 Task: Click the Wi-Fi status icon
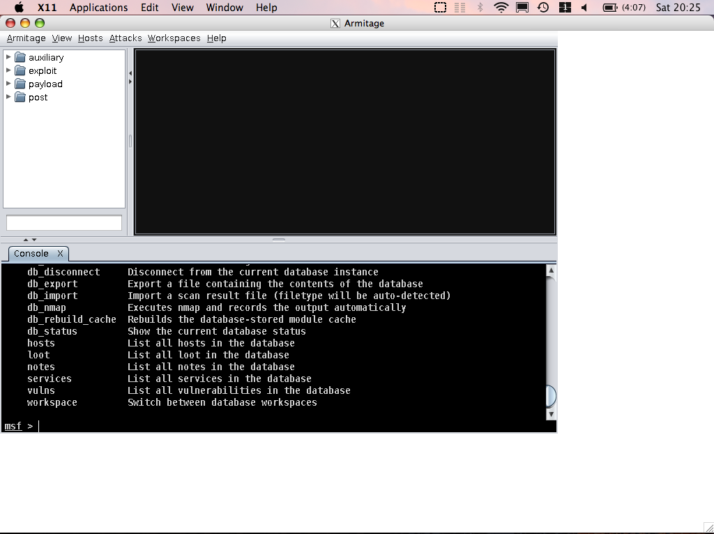[501, 7]
